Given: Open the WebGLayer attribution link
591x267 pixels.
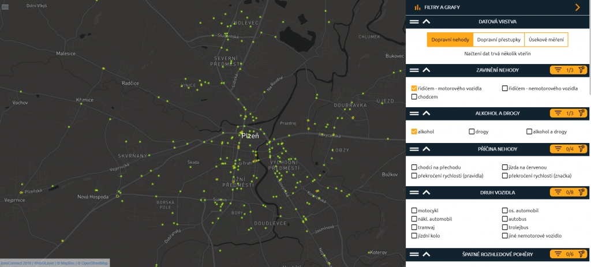Looking at the screenshot, I should 44,263.
